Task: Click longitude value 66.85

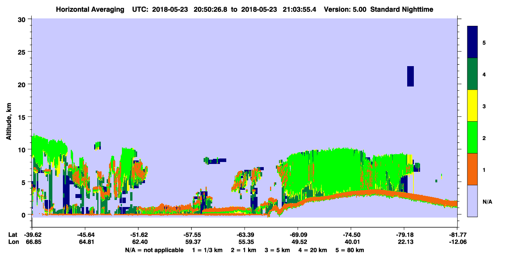Action: coord(33,242)
